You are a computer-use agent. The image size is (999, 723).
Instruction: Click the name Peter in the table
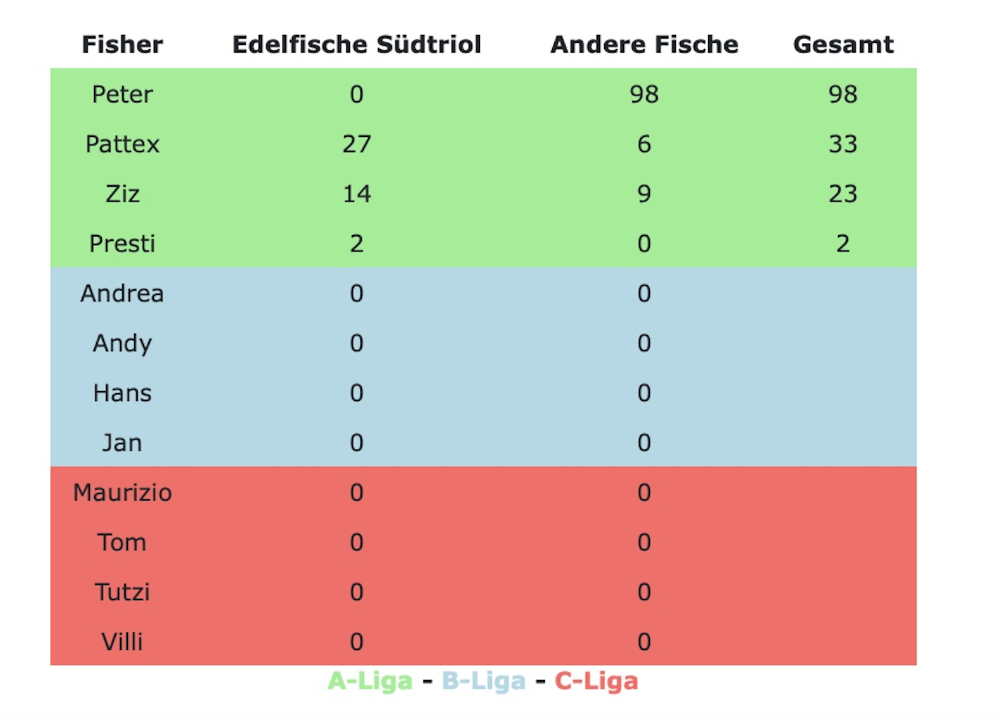[122, 94]
